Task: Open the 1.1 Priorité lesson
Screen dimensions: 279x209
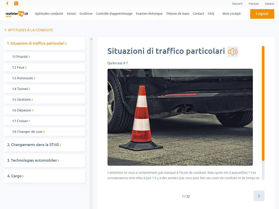Action: 21,57
